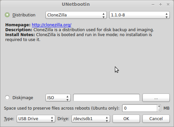Click the MB unit label
This screenshot has height=127, width=174.
click(166, 108)
